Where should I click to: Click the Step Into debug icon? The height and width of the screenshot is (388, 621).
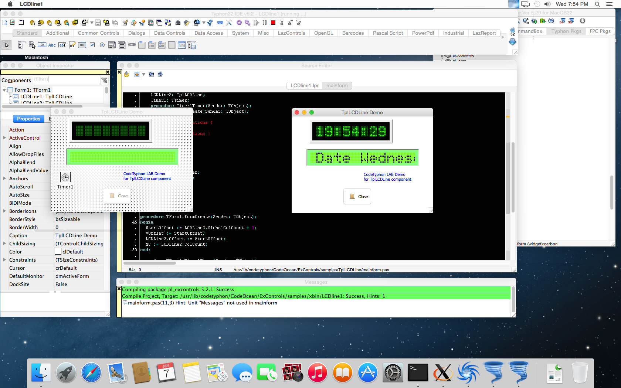[282, 23]
